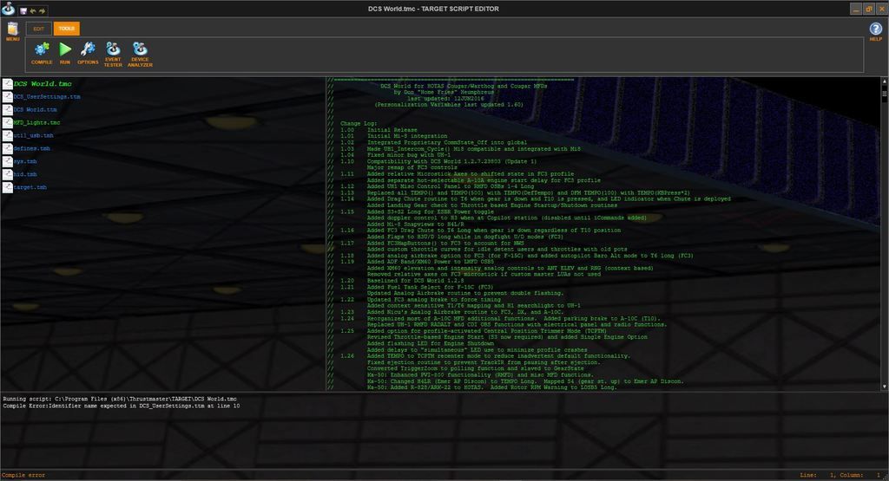This screenshot has width=889, height=481.
Task: Click the undo arrow in title bar
Action: [33, 9]
